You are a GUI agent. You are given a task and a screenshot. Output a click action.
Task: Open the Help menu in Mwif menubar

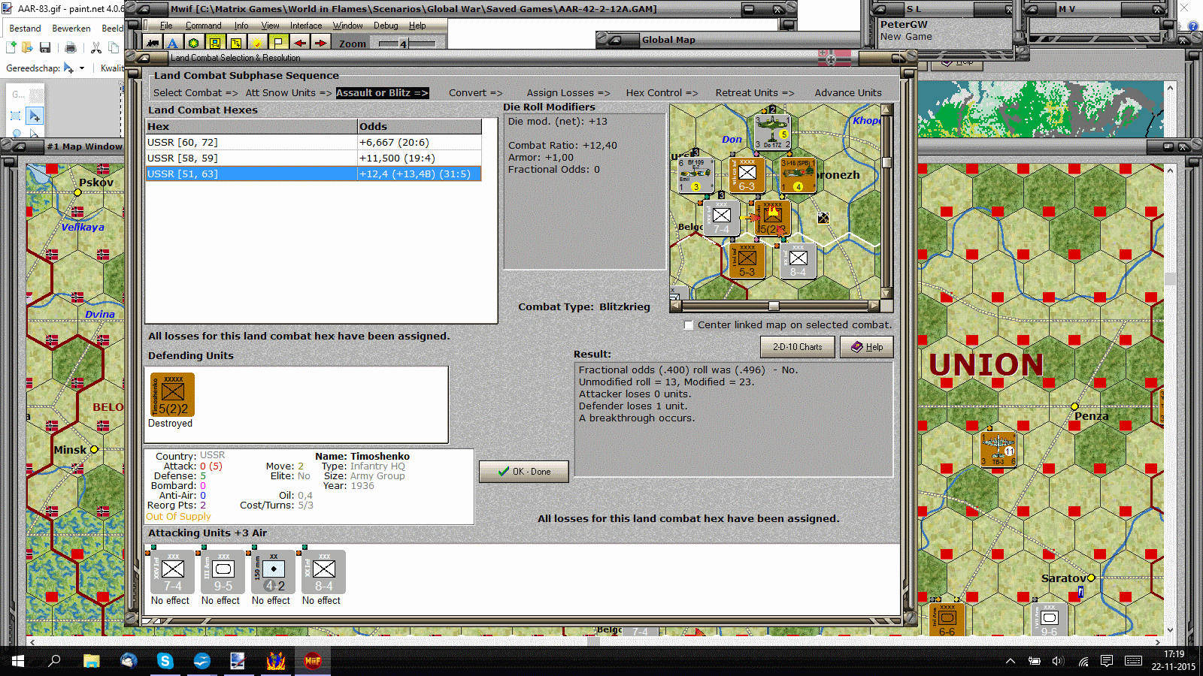[x=417, y=26]
